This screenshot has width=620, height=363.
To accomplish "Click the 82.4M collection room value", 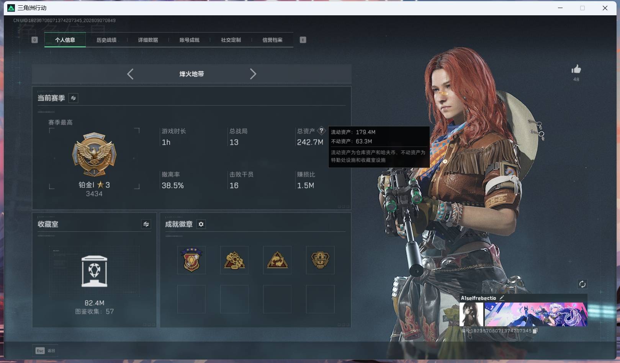I will point(94,303).
